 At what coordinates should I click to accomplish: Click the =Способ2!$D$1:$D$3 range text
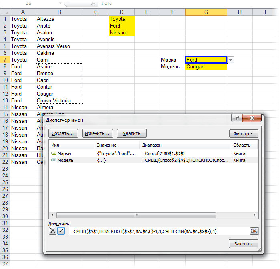coord(164,153)
